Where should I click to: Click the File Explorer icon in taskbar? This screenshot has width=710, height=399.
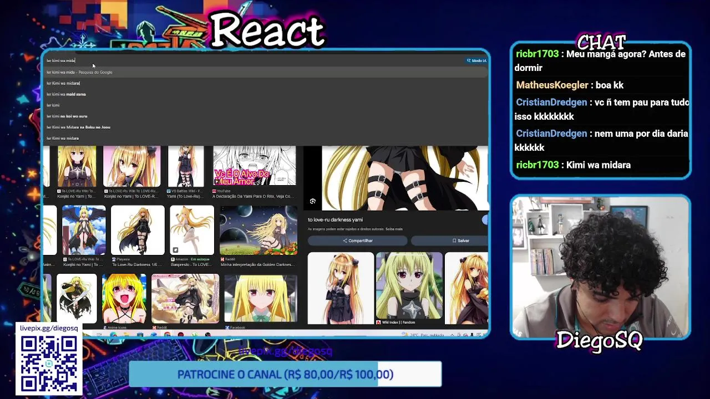pyautogui.click(x=126, y=335)
